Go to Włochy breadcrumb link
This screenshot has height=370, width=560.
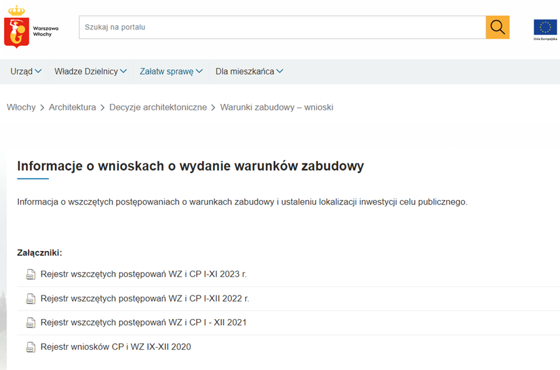[21, 107]
